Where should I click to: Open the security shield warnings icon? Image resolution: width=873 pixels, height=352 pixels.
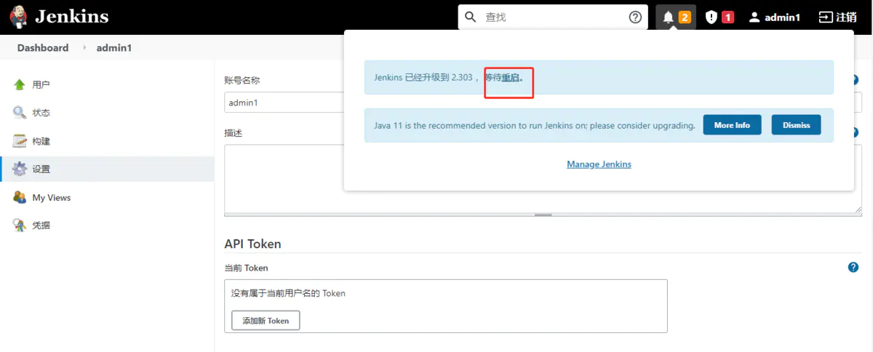click(x=711, y=17)
